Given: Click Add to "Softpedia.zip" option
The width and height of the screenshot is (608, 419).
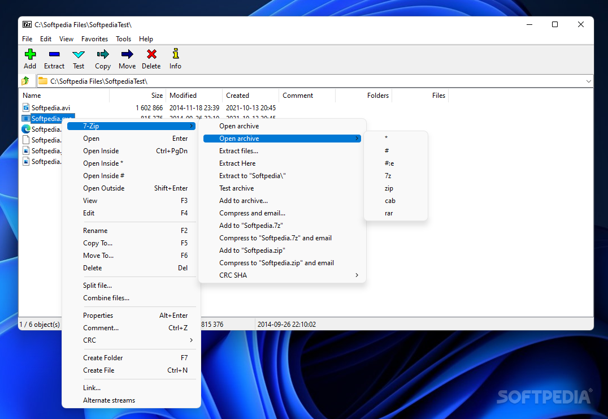Looking at the screenshot, I should click(282, 250).
